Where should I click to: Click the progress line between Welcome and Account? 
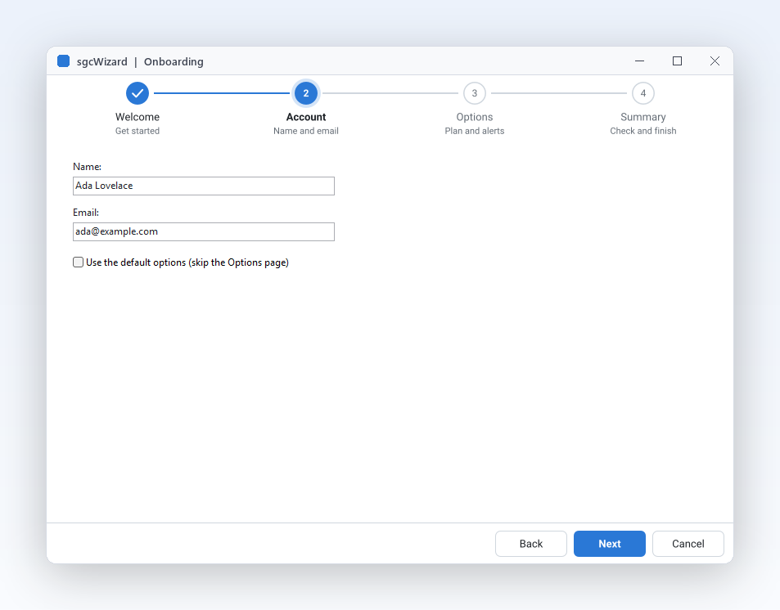[221, 93]
